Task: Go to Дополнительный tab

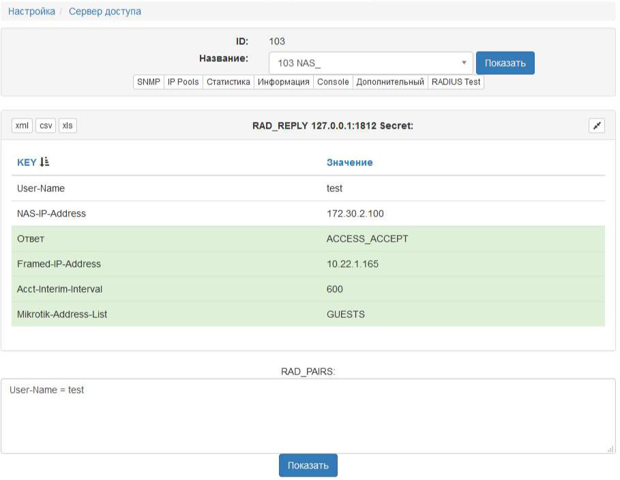Action: [x=390, y=82]
